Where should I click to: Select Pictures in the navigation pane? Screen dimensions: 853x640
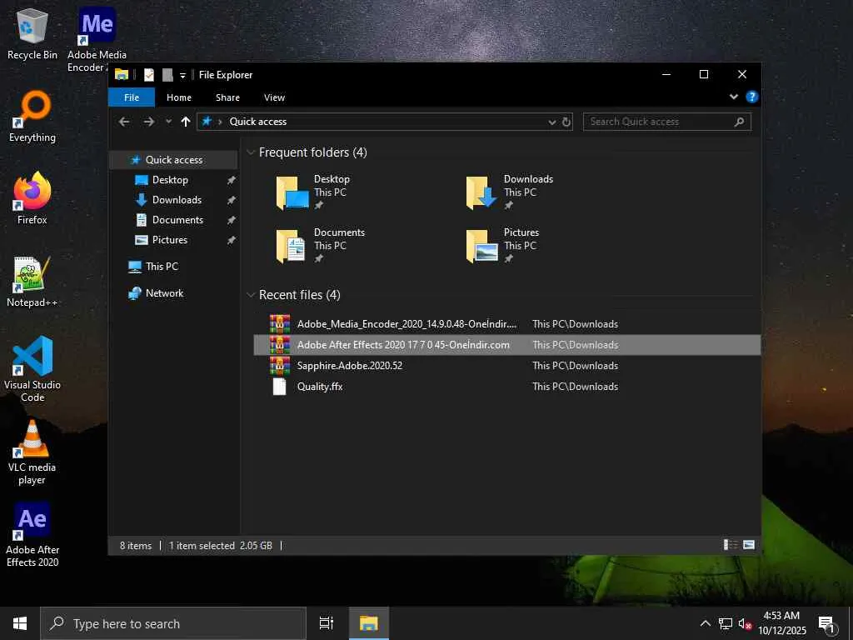[x=169, y=240]
